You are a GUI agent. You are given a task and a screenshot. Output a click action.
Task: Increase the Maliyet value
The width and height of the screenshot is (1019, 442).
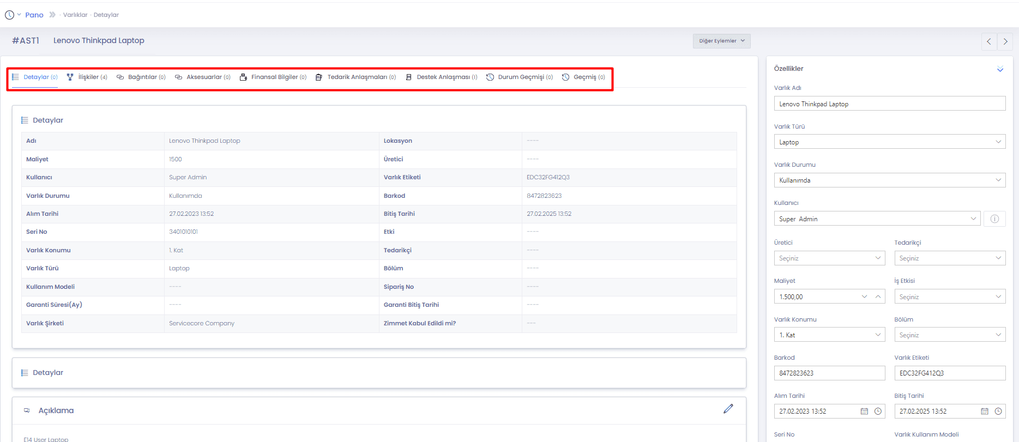[x=878, y=296]
